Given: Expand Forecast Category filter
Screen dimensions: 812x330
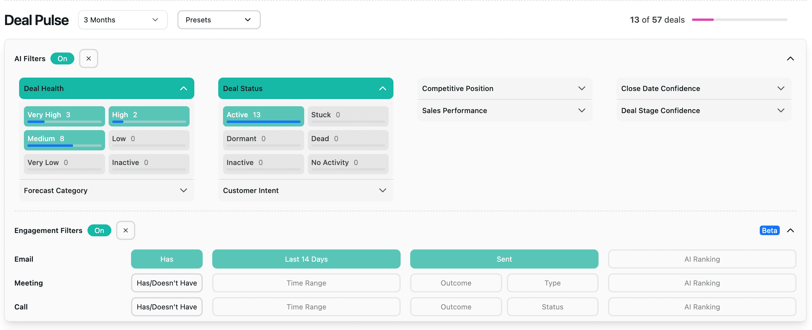Looking at the screenshot, I should [107, 191].
